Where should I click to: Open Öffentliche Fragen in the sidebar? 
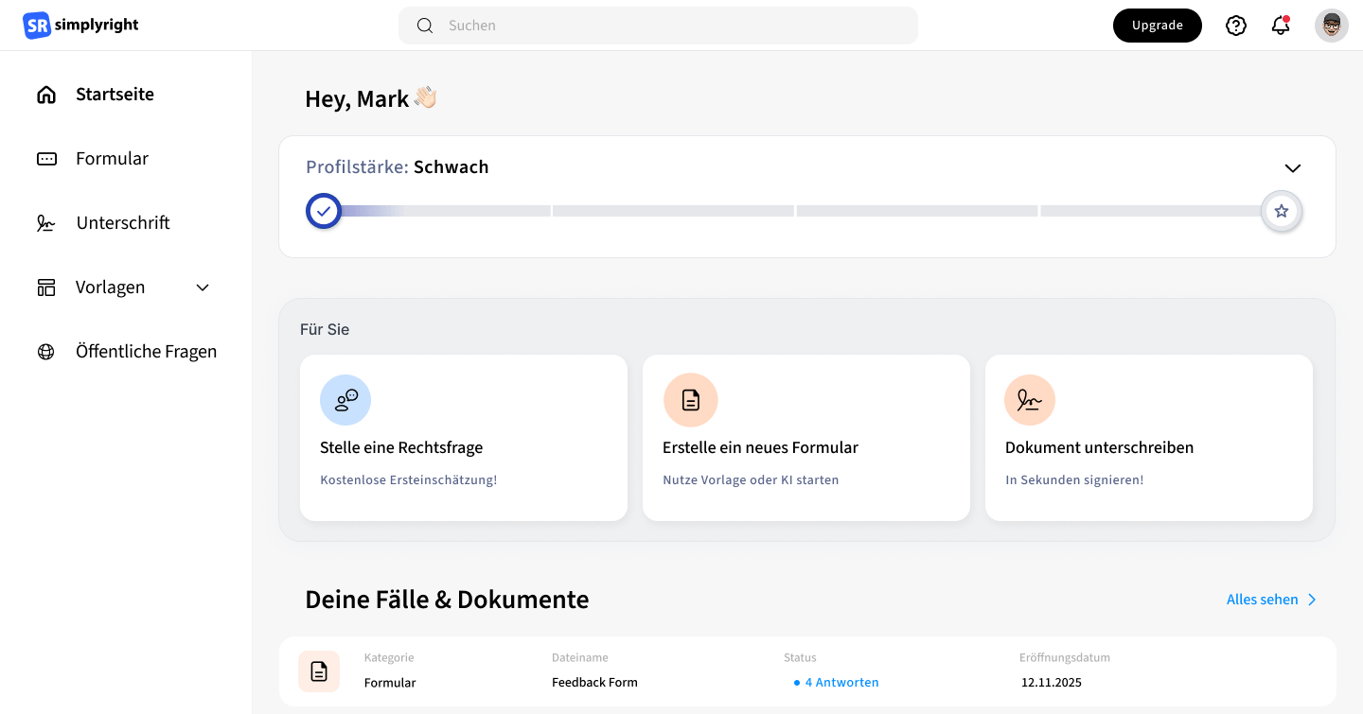coord(146,352)
